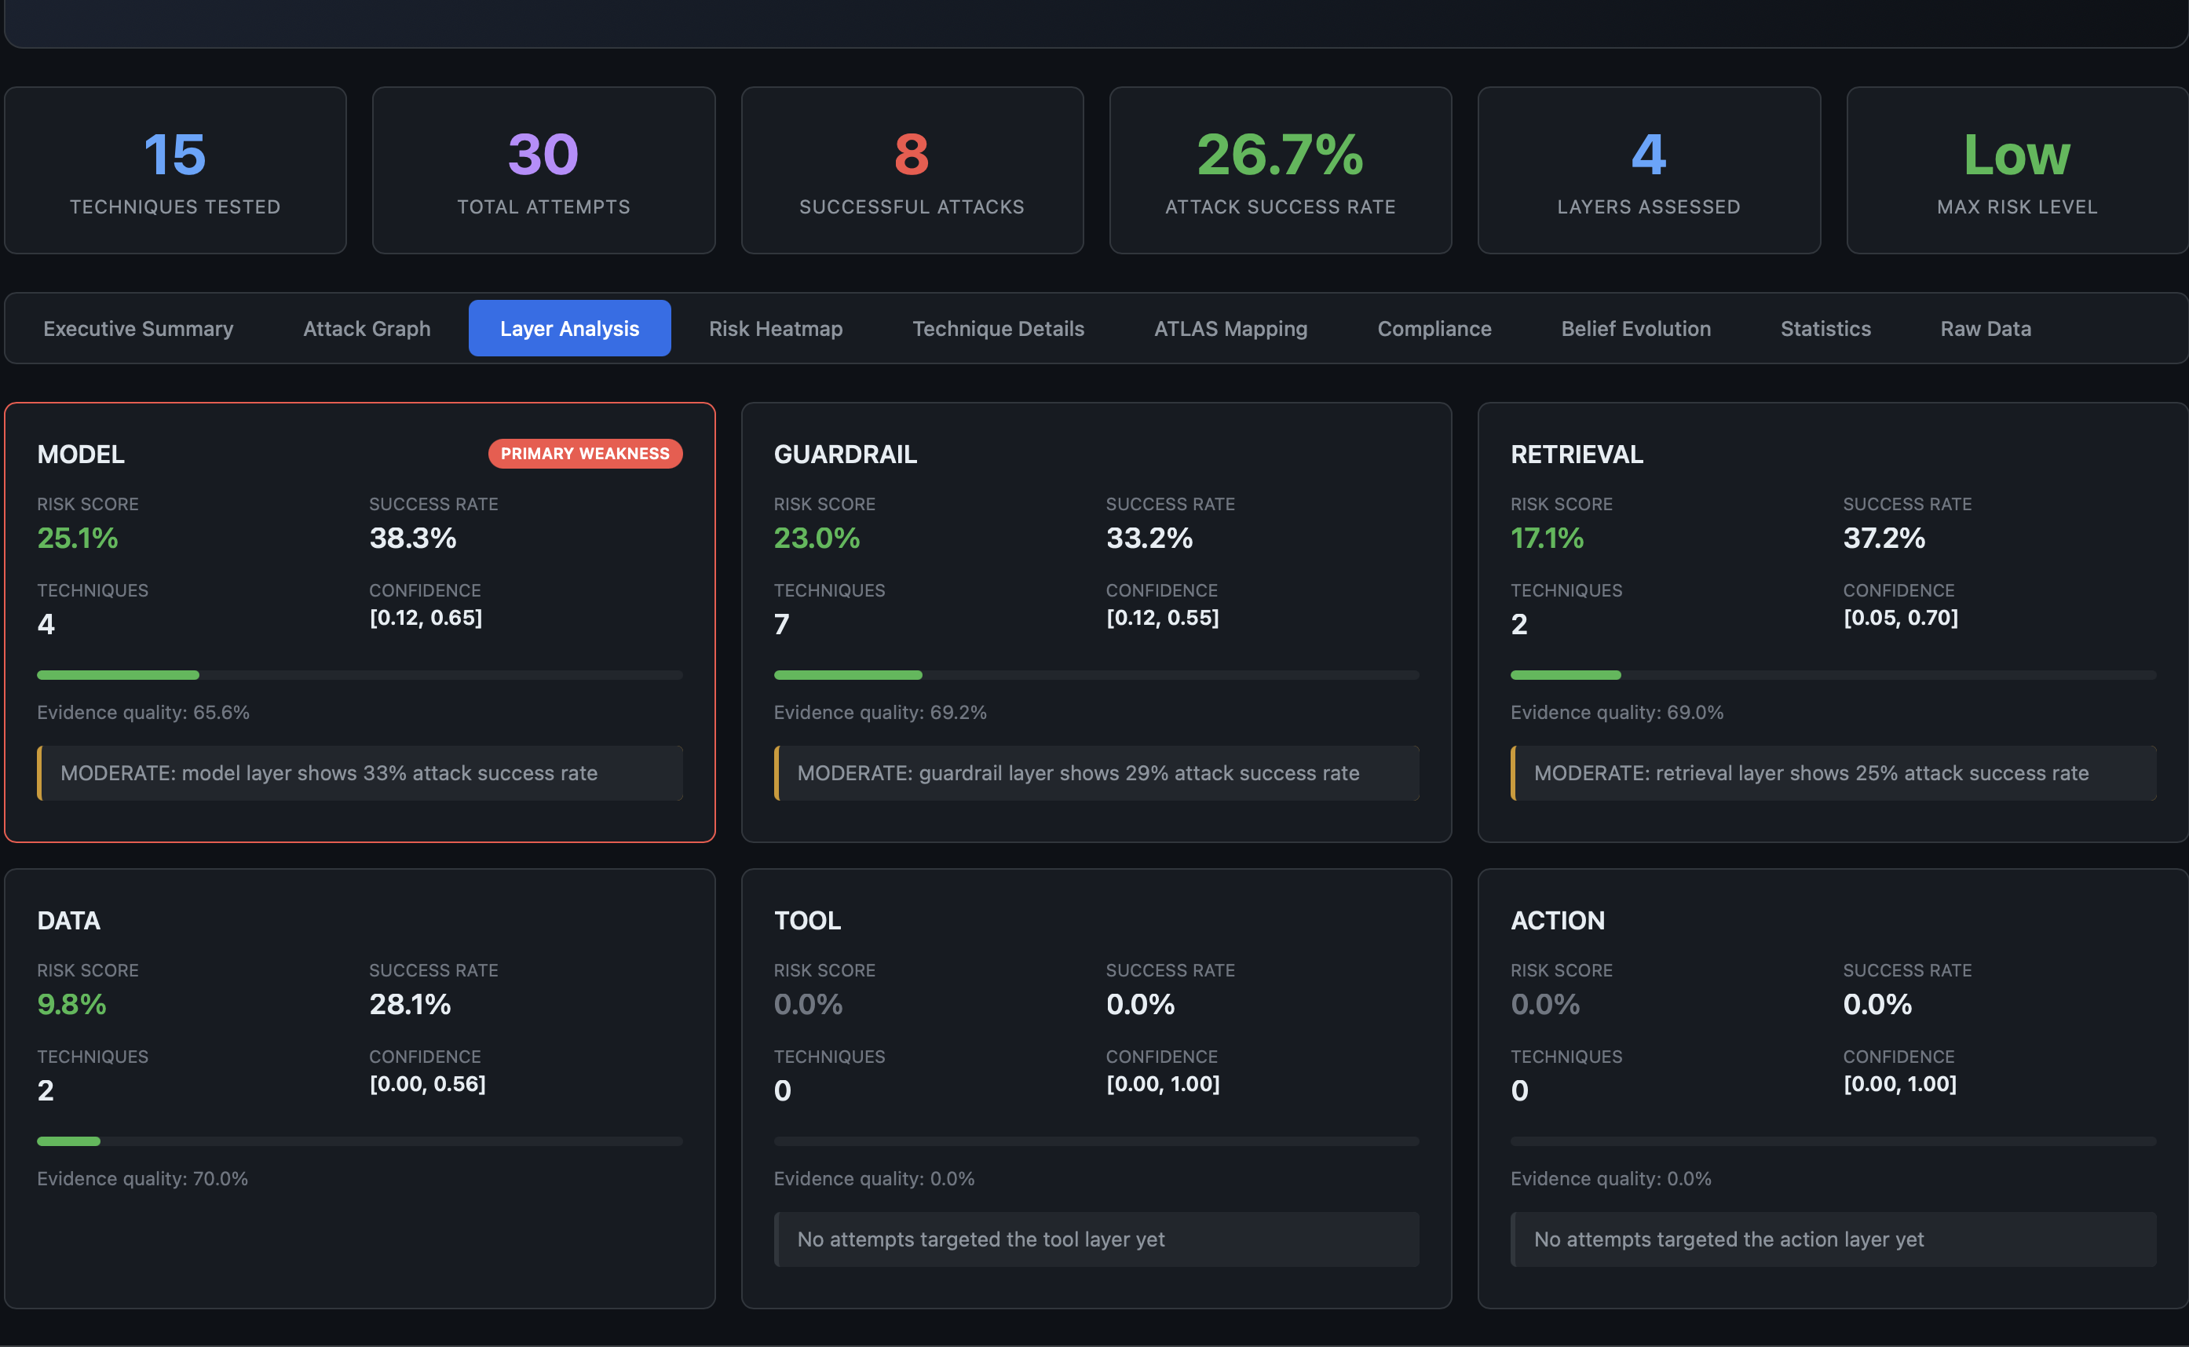2189x1347 pixels.
Task: Click the MODEL moderate risk warning message
Action: coord(359,772)
